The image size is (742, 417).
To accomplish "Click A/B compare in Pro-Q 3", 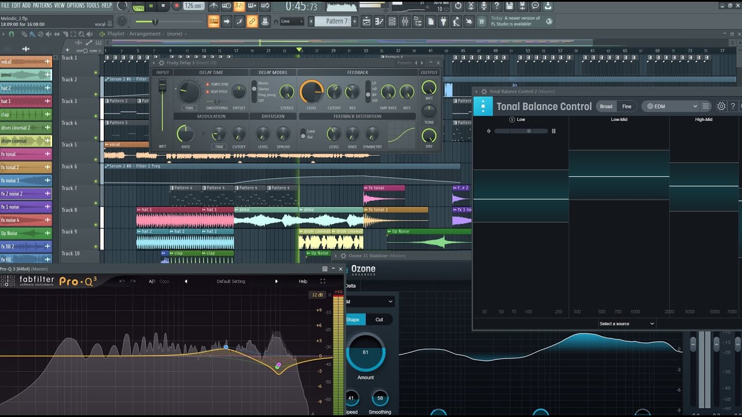I will 152,281.
